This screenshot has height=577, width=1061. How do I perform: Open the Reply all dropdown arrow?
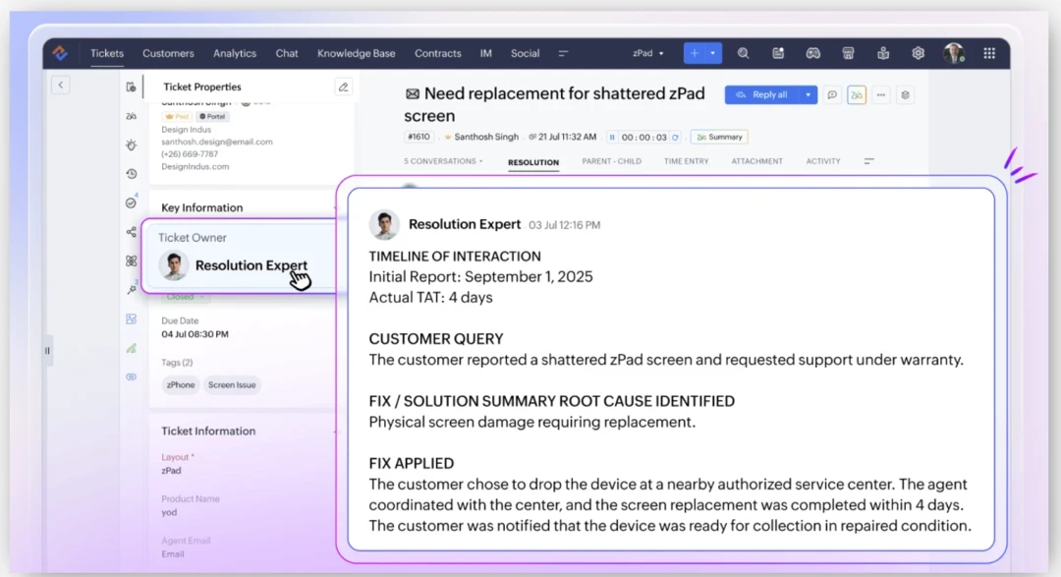click(x=808, y=95)
